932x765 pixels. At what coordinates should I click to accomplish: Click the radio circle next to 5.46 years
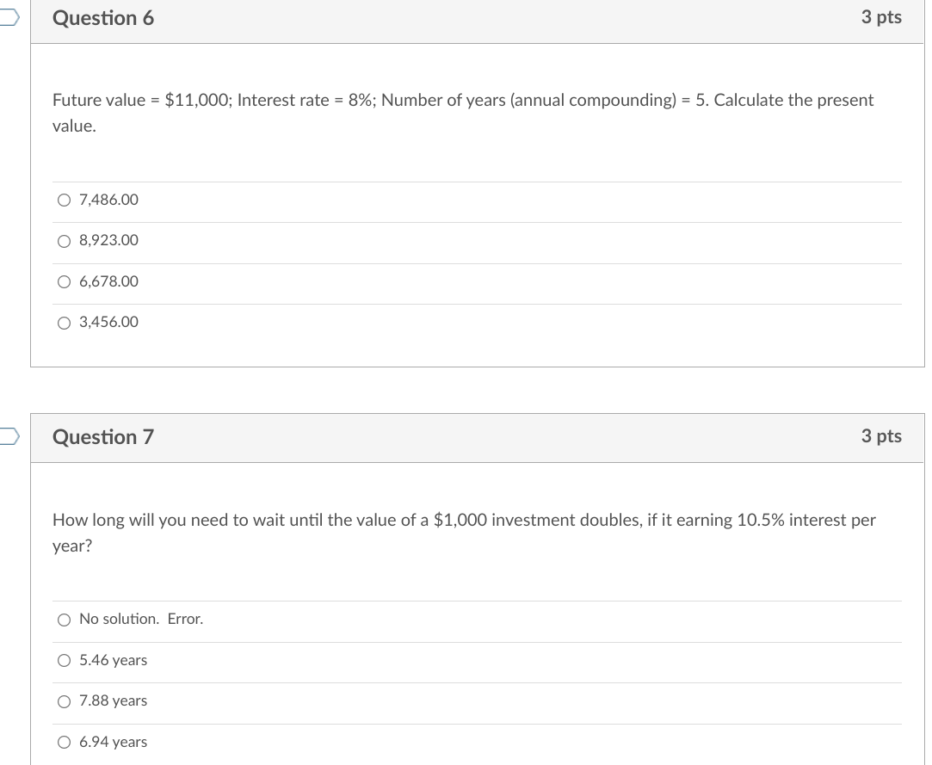coord(64,660)
